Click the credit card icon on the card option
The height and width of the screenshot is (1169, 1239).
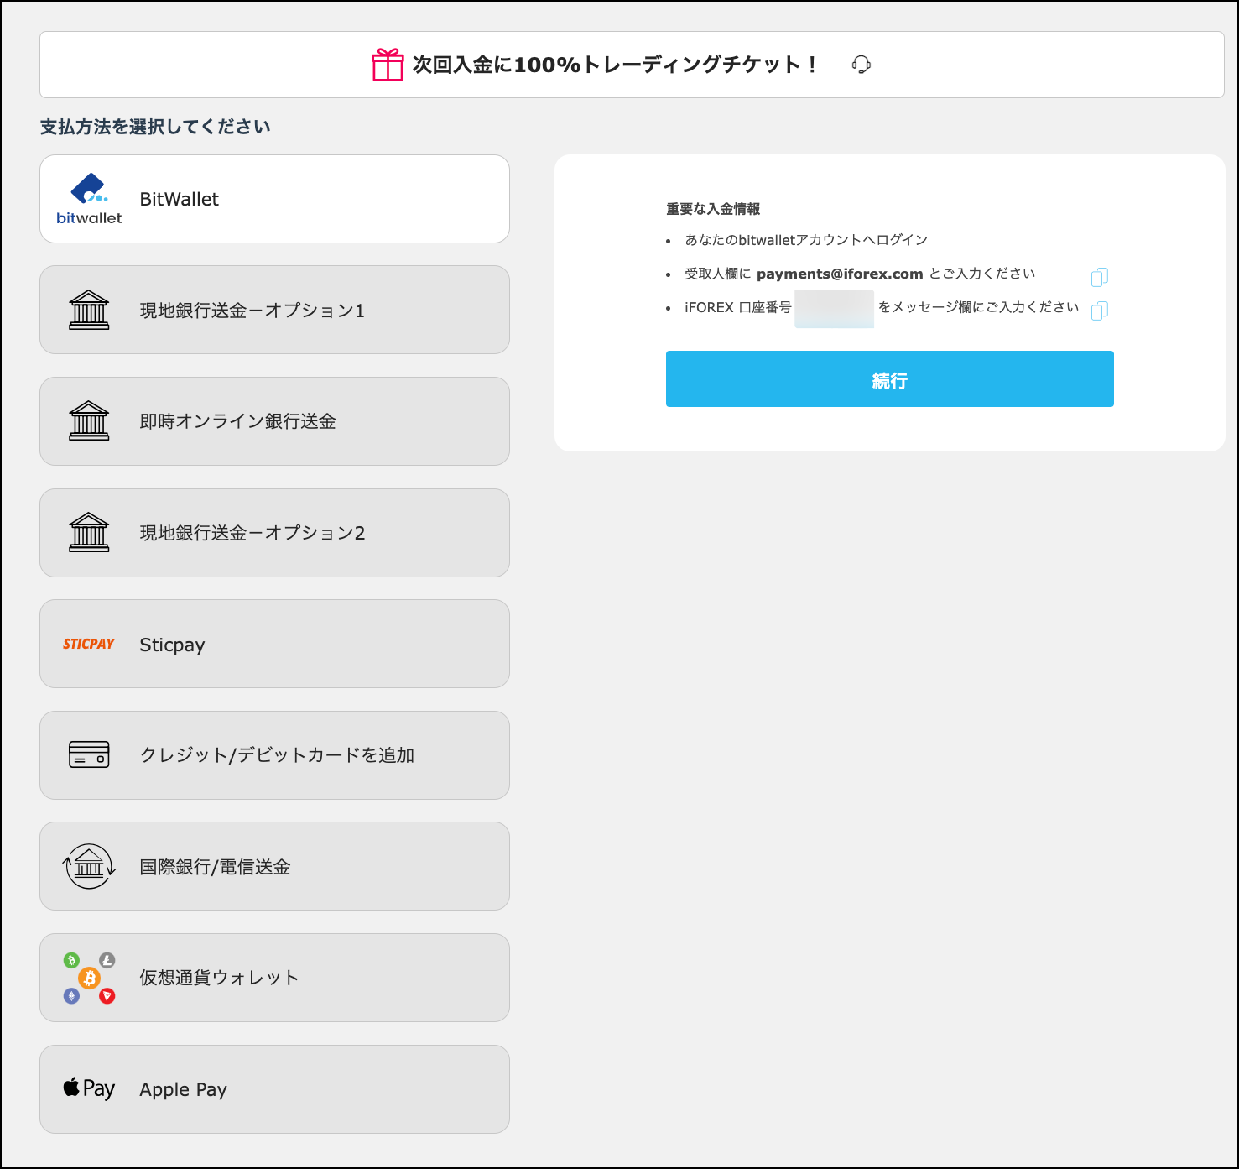(x=89, y=754)
